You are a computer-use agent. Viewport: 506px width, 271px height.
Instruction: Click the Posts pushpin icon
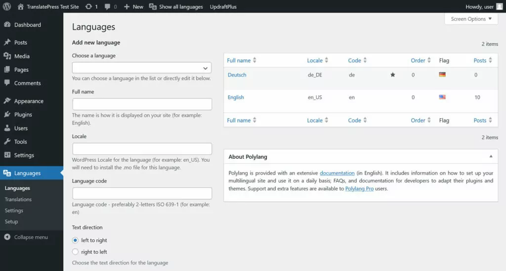7,43
